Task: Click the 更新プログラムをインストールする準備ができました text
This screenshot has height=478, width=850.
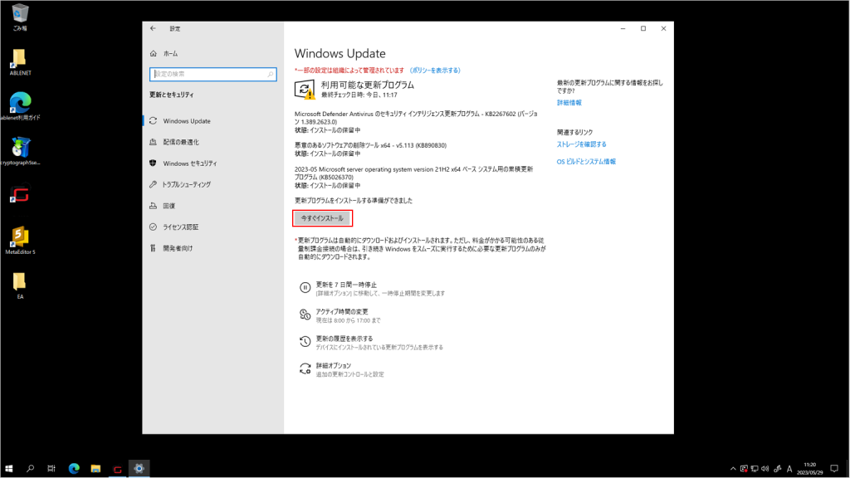Action: pyautogui.click(x=354, y=201)
